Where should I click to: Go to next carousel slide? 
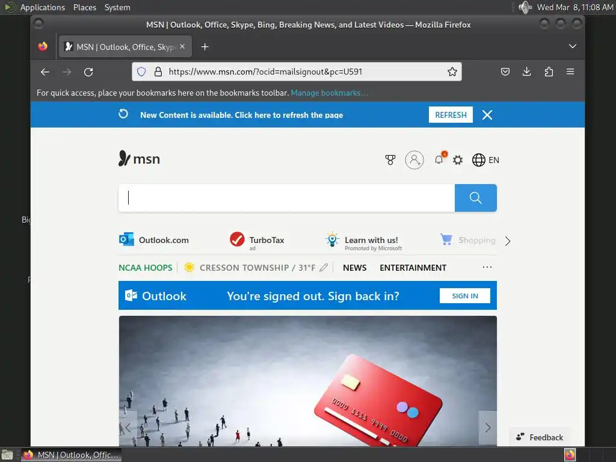pyautogui.click(x=487, y=428)
